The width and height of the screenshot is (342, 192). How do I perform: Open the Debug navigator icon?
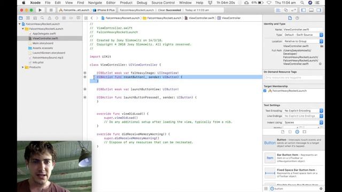coord(64,18)
